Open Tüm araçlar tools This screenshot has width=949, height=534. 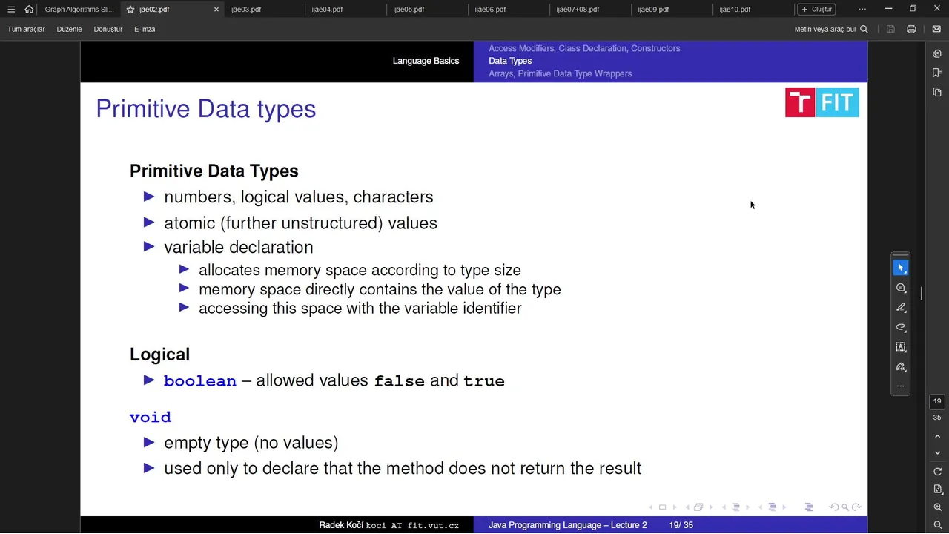(x=26, y=30)
